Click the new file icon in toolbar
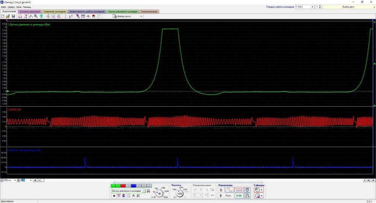This screenshot has width=376, height=203. 3,17
